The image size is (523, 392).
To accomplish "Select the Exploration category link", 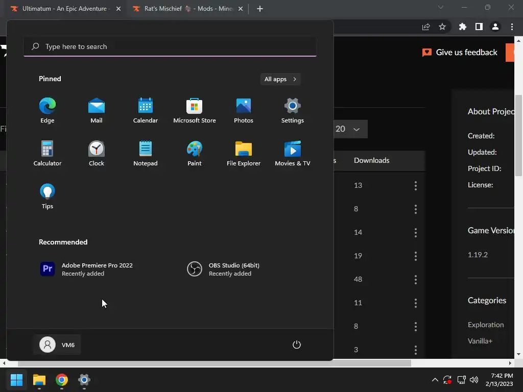I will click(486, 325).
